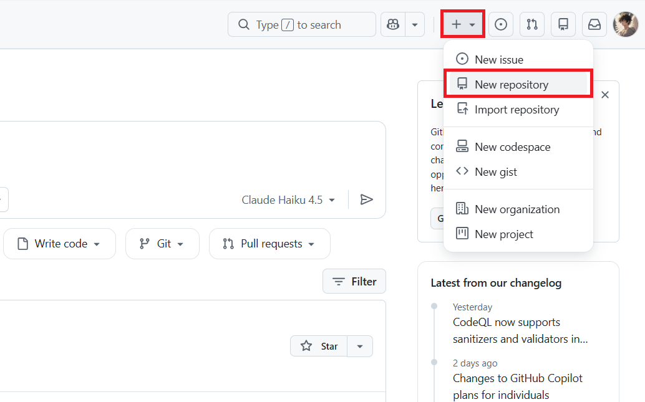This screenshot has width=645, height=402.
Task: Open the Claude Haiku 4.5 model selector
Action: [288, 200]
